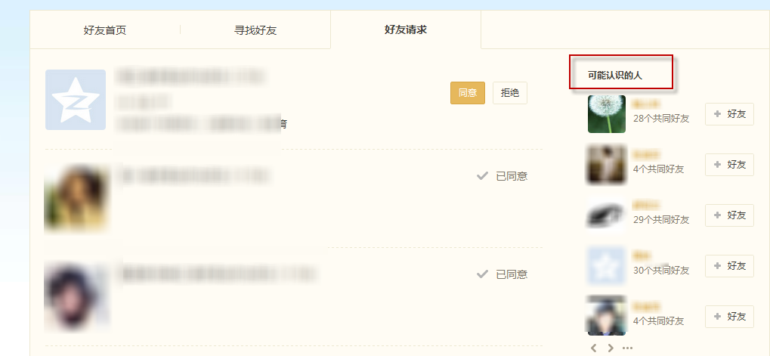Click the 可能认识的人 heading
Screen dimensions: 770x356
tap(615, 76)
